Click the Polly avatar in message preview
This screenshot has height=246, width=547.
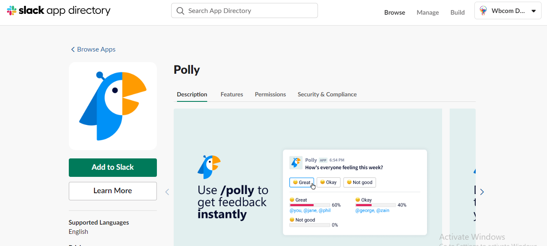[x=296, y=163]
